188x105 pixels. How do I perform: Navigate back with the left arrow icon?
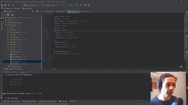[x=13, y=5]
